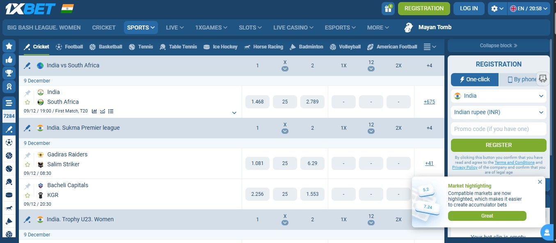Switch to the By phone registration tab
This screenshot has height=243, width=556.
pos(521,79)
